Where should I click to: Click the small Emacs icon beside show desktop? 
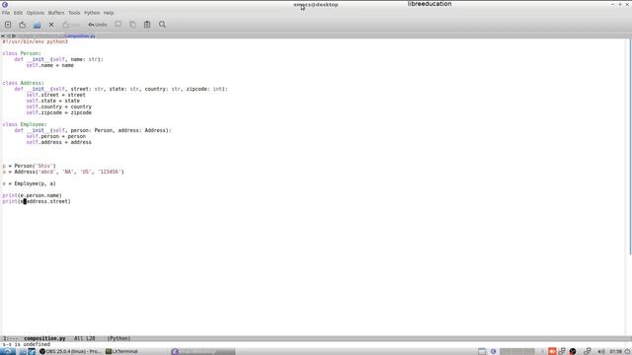coord(494,351)
